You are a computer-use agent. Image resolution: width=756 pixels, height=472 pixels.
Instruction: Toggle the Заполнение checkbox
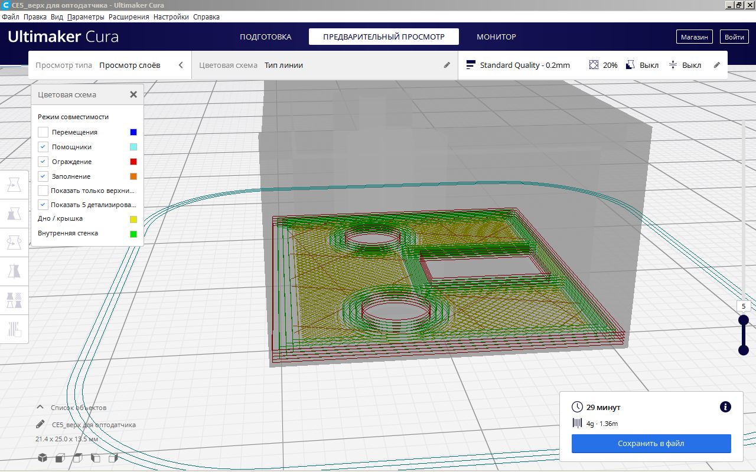(43, 176)
